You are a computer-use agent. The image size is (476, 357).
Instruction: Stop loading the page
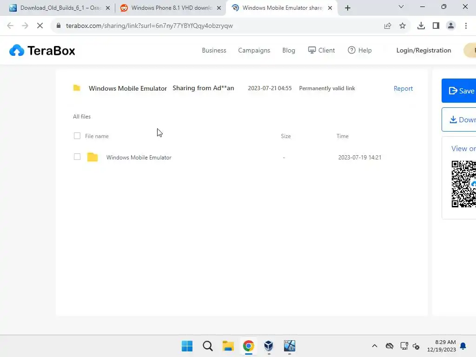point(40,26)
